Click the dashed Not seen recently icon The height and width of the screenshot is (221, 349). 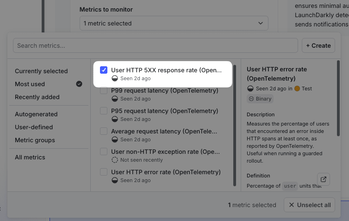coord(115,160)
